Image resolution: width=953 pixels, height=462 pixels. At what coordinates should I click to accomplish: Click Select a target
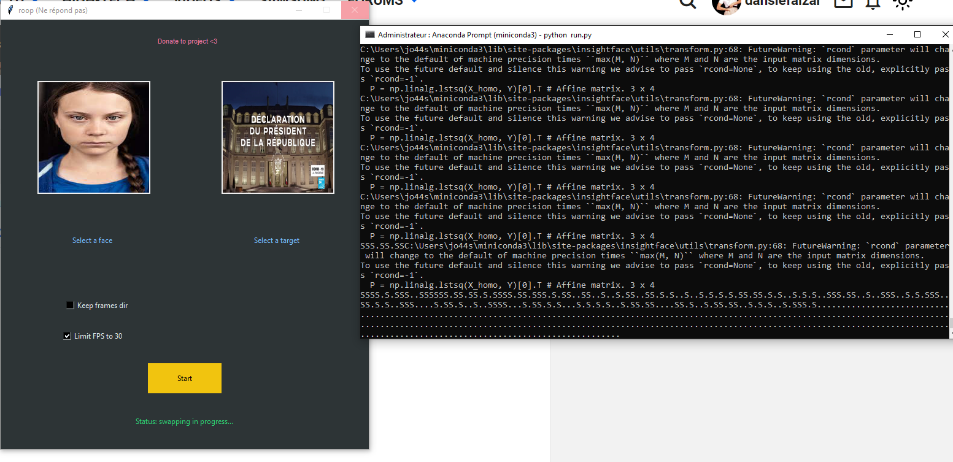pyautogui.click(x=277, y=241)
